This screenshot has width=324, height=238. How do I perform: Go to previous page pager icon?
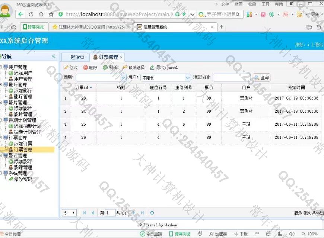pyautogui.click(x=93, y=213)
